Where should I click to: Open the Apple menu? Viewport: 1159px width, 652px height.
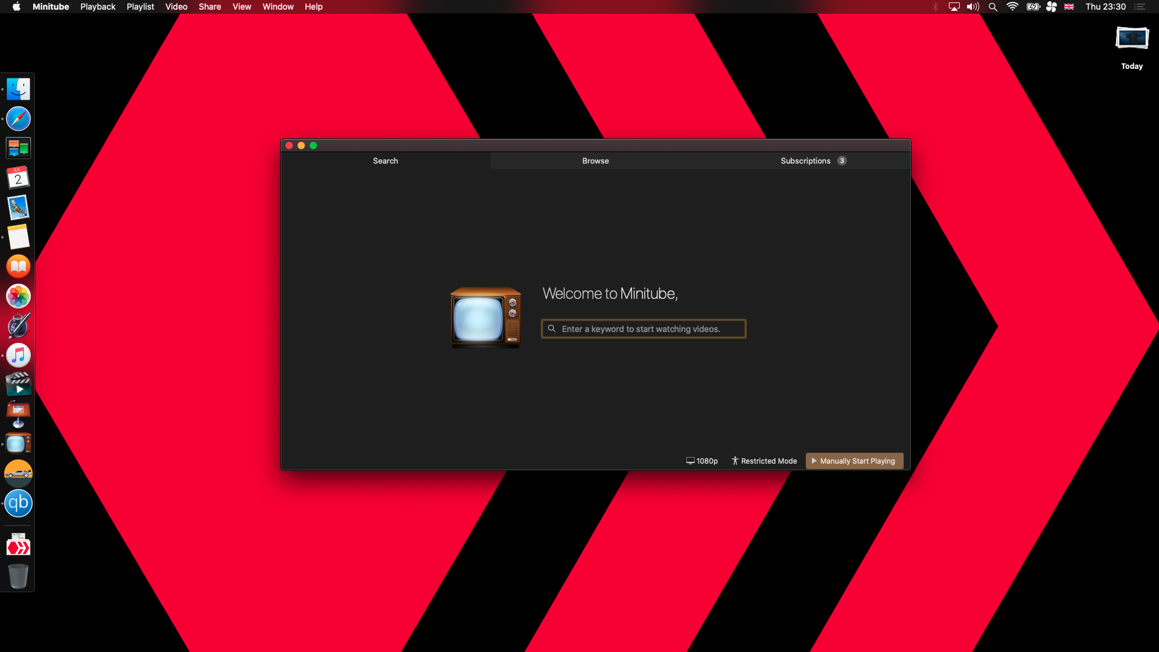click(16, 7)
